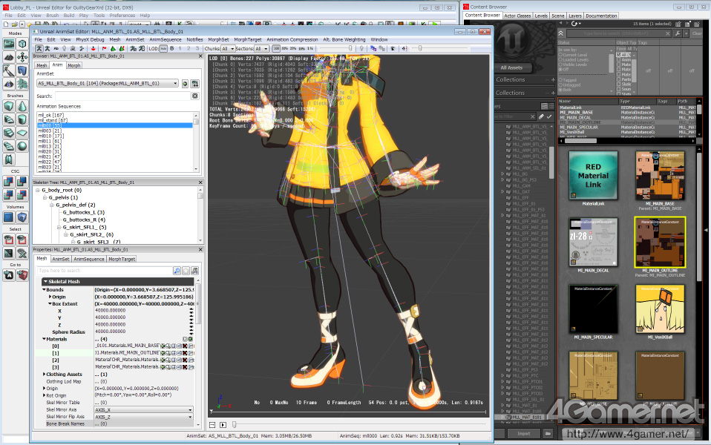Select the Tagged radio button in Status filter
Viewport: 711px width, 445px height.
click(x=561, y=80)
